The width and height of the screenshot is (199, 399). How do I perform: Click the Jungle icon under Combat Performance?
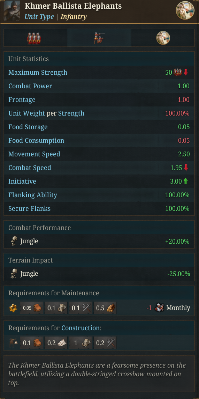14,241
